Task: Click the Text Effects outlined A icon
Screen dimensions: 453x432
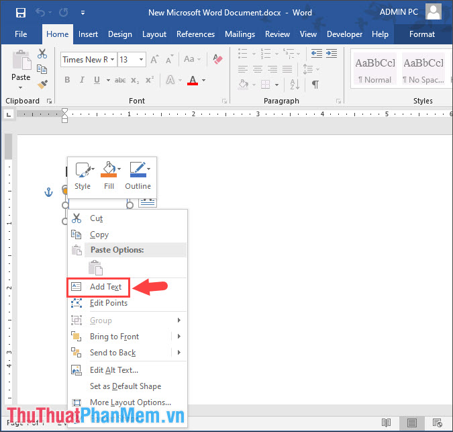Action: tap(170, 80)
